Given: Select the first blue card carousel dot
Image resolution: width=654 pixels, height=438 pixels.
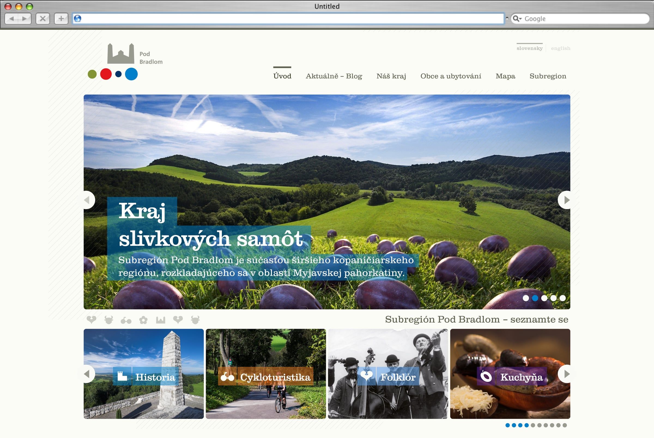Looking at the screenshot, I should 508,425.
